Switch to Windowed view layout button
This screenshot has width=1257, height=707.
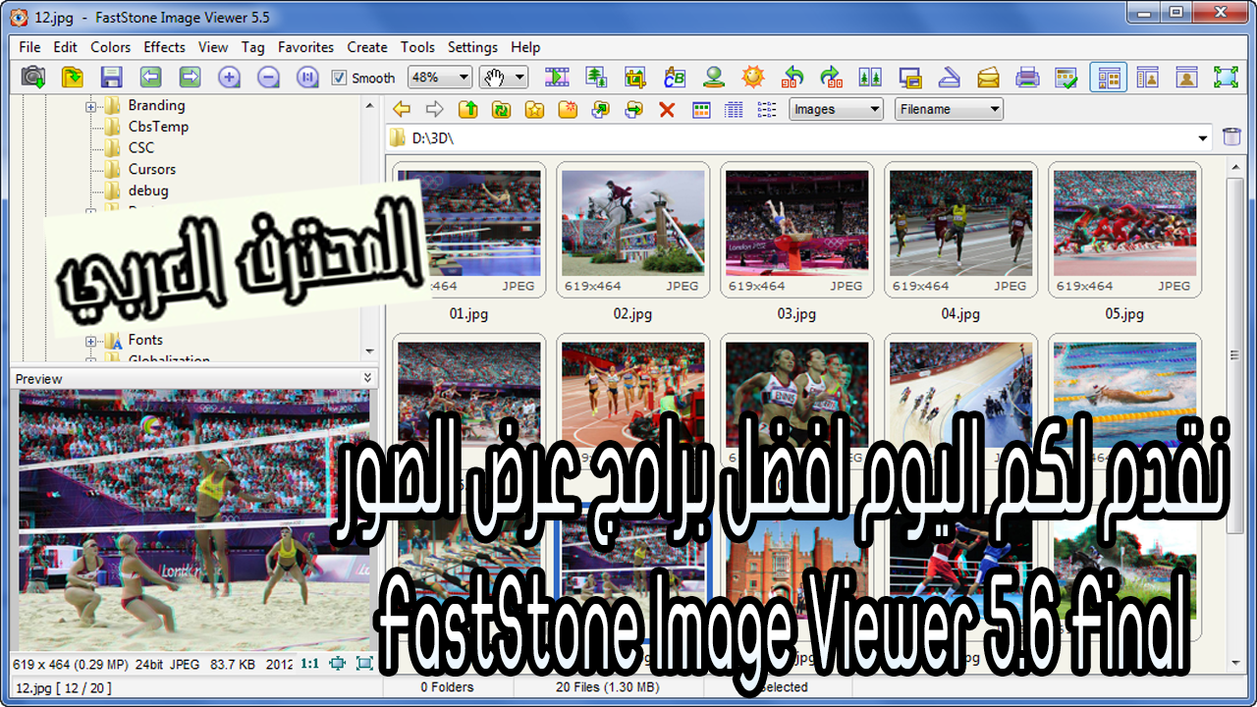pyautogui.click(x=1147, y=77)
